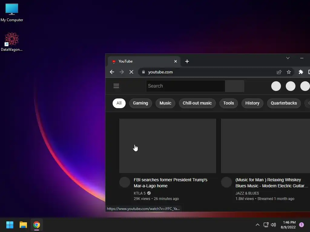Visit the JAZZ & BLUES channel link
The width and height of the screenshot is (310, 232).
pyautogui.click(x=247, y=193)
